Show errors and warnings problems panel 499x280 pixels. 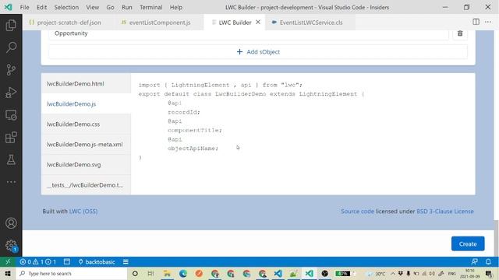(x=38, y=262)
